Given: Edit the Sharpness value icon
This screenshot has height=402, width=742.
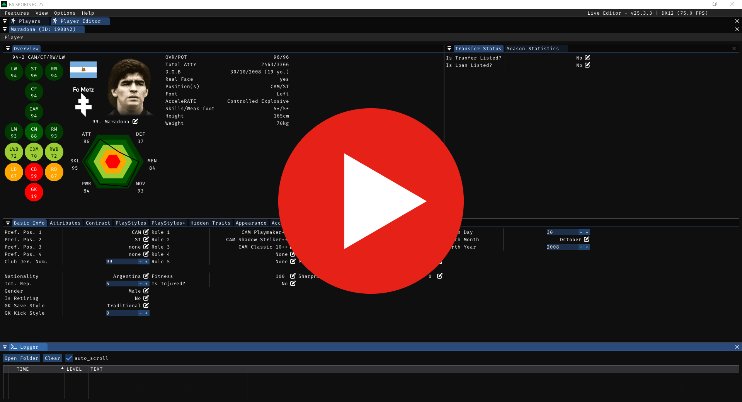Looking at the screenshot, I should pyautogui.click(x=440, y=276).
